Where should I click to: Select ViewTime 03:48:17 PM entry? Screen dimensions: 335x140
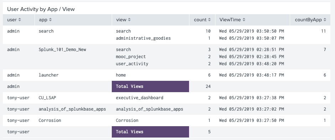pyautogui.click(x=251, y=75)
